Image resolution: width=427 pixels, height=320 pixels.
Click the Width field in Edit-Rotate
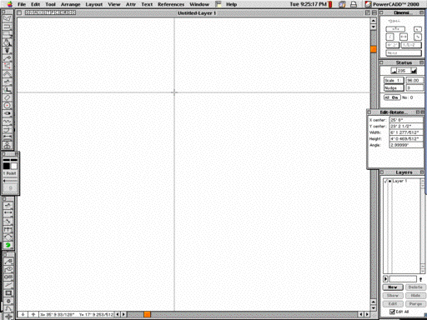pyautogui.click(x=406, y=132)
